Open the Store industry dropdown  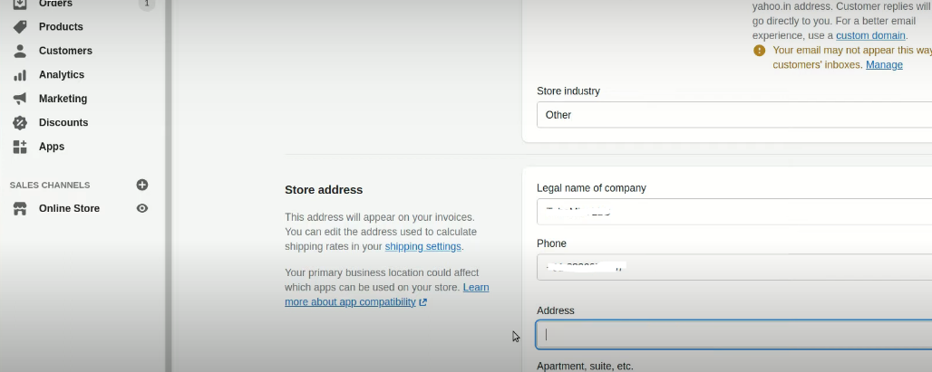(733, 115)
